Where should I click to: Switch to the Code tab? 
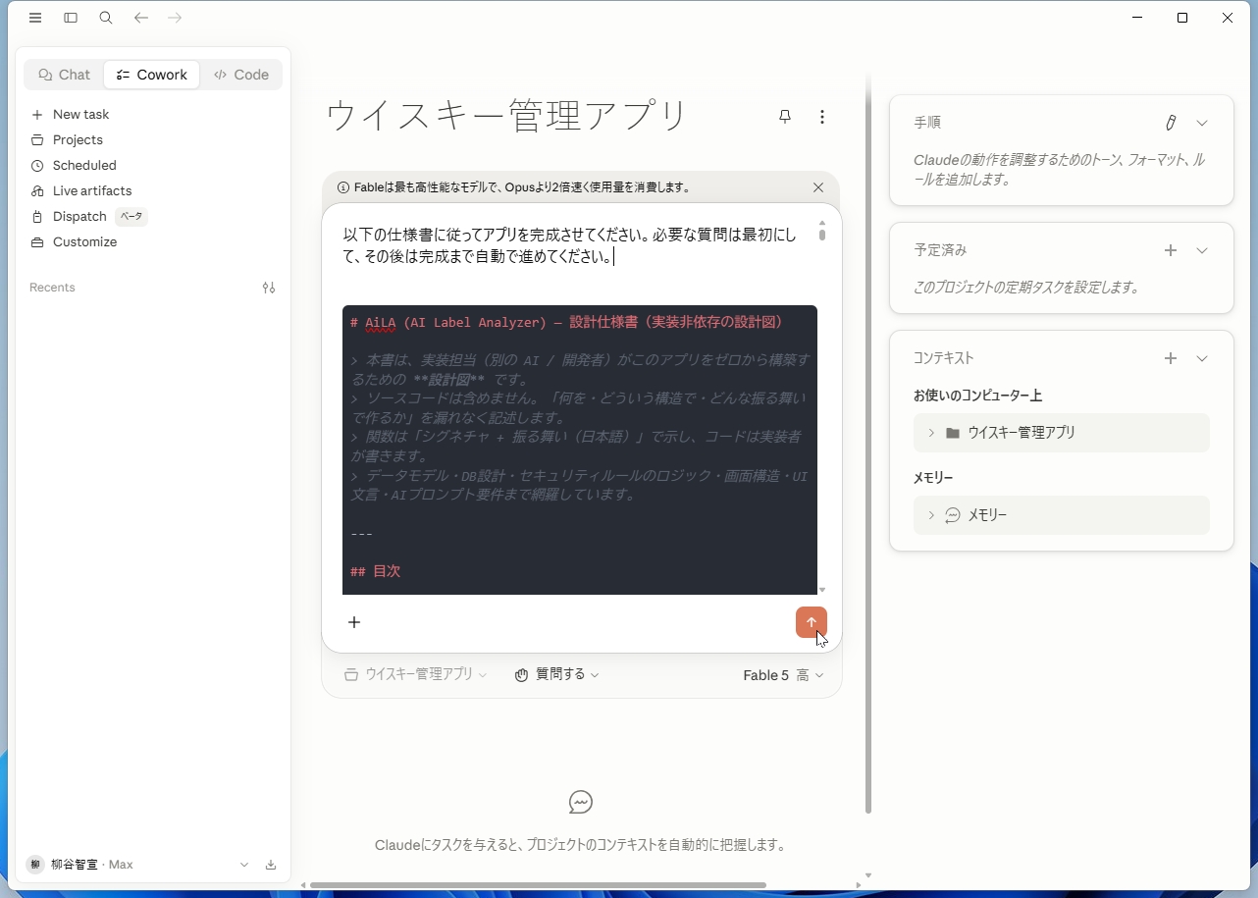click(x=241, y=75)
